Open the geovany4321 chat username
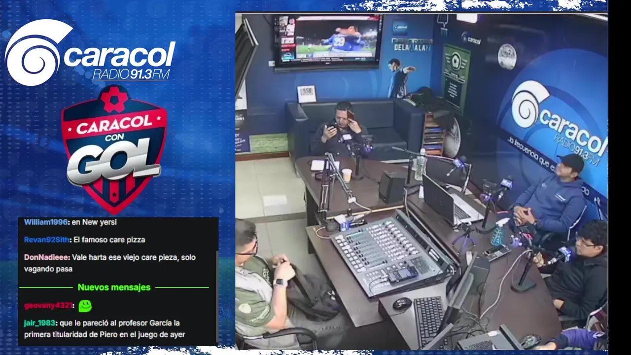631x355 pixels. (x=49, y=306)
